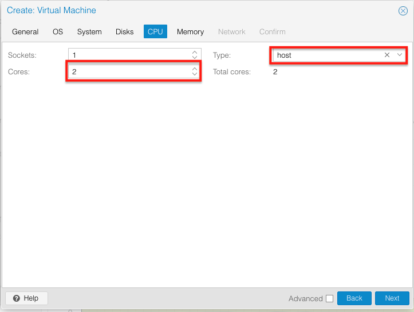Enable the Advanced checkbox
This screenshot has width=414, height=312.
[x=329, y=298]
